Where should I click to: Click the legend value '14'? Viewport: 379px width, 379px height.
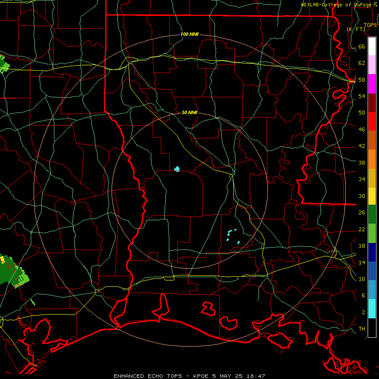click(x=362, y=262)
